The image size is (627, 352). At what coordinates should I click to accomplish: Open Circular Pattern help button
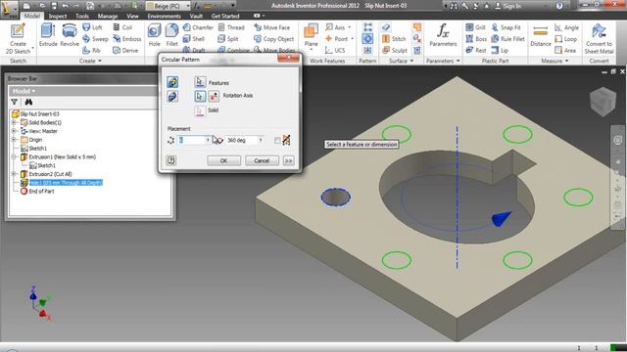click(x=170, y=160)
